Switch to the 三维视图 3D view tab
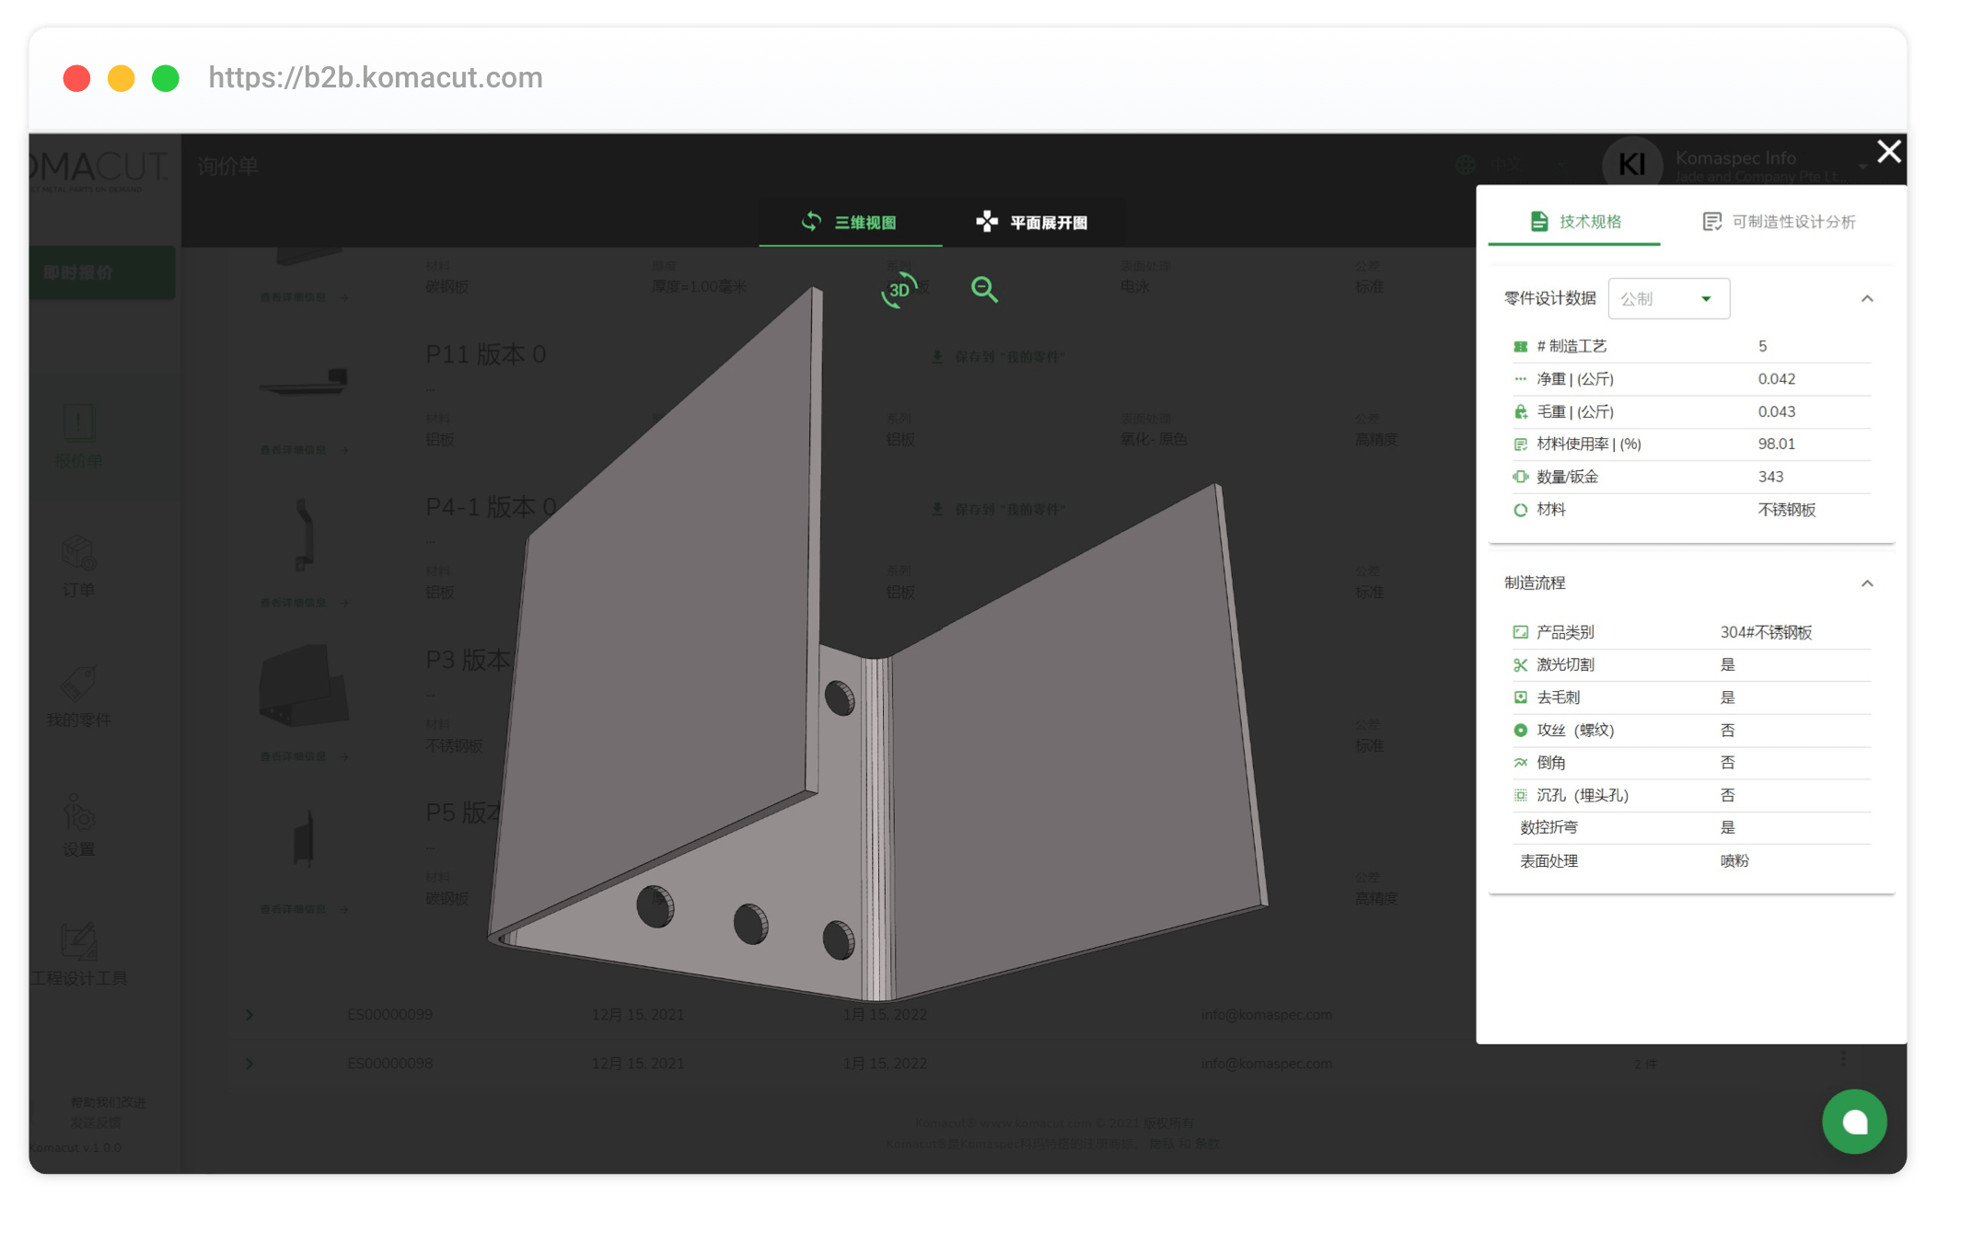The height and width of the screenshot is (1233, 1972). pos(849,222)
